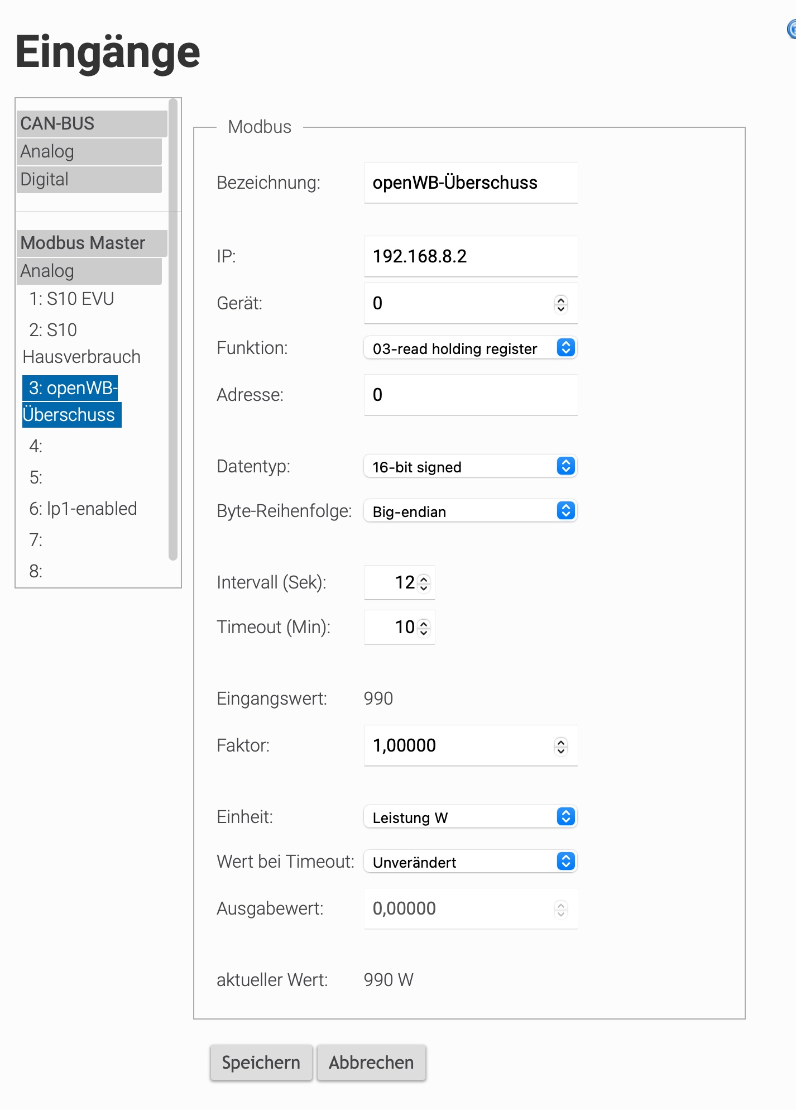The width and height of the screenshot is (796, 1110).
Task: Click the sidebar list scrollbar
Action: click(173, 329)
